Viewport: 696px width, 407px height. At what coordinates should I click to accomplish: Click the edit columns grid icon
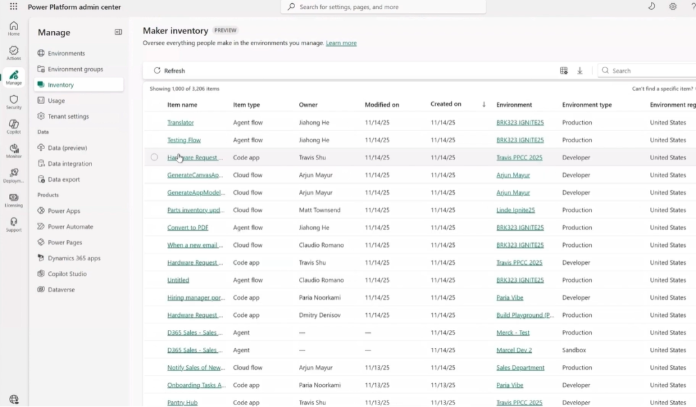[564, 71]
